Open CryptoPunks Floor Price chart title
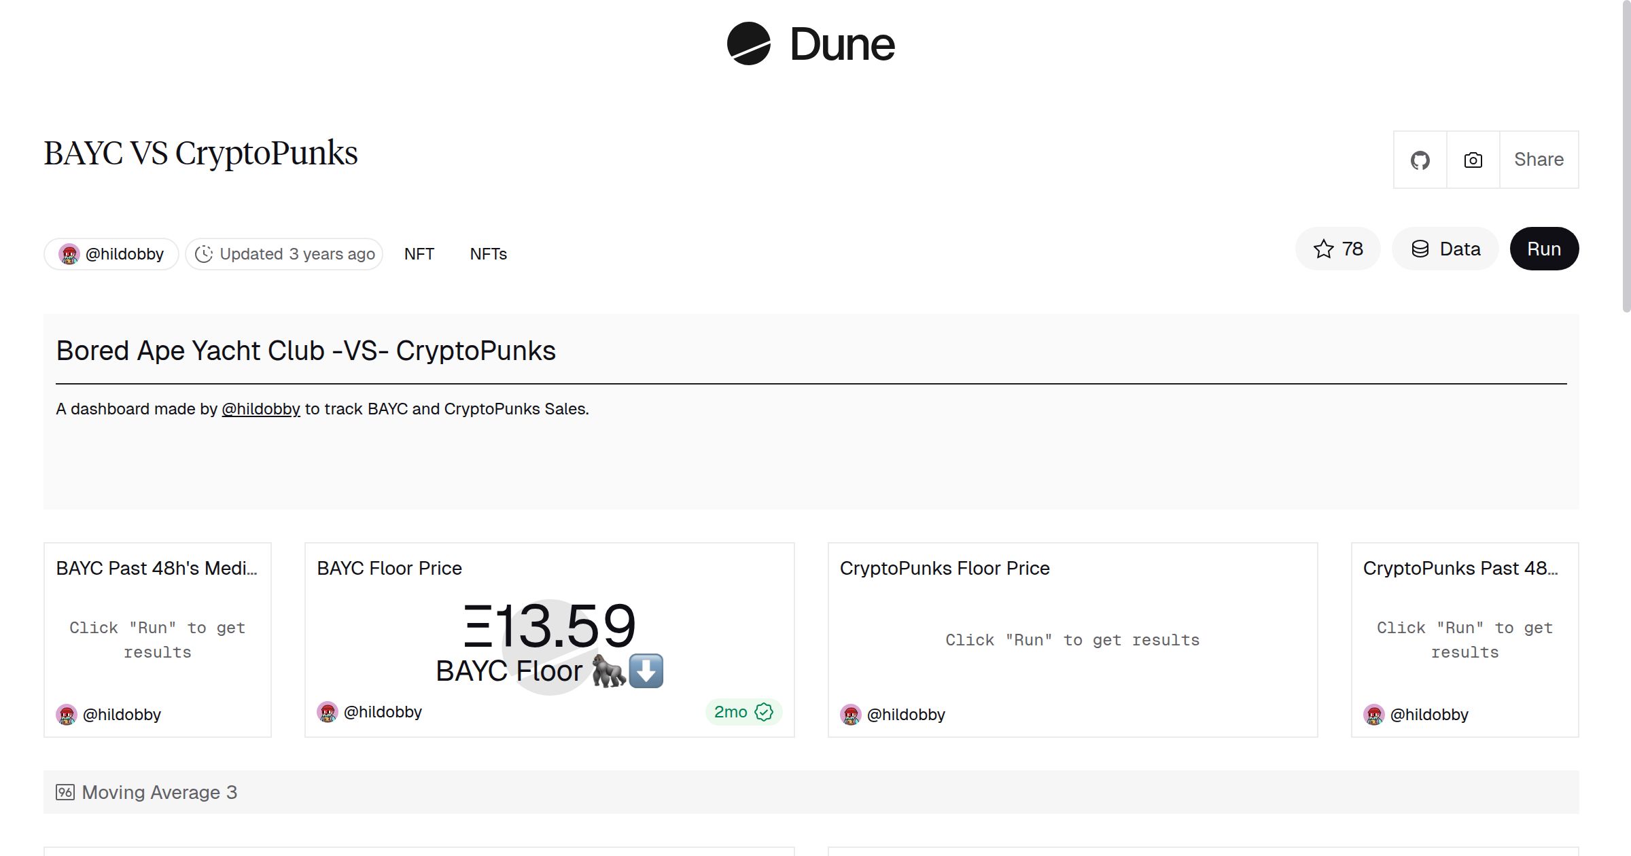Viewport: 1631px width, 856px height. click(x=945, y=568)
